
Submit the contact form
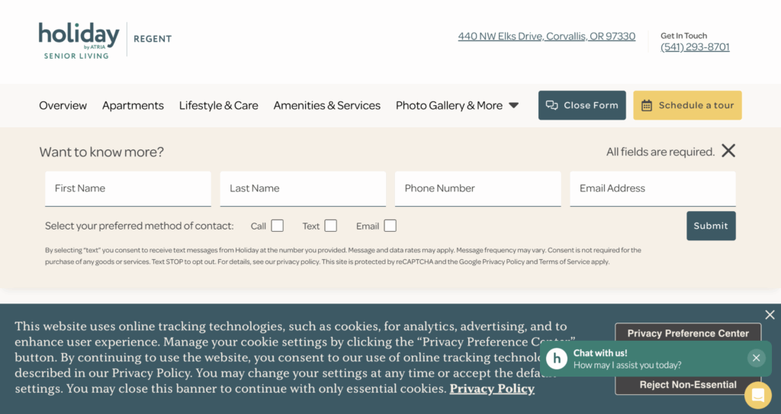coord(711,226)
